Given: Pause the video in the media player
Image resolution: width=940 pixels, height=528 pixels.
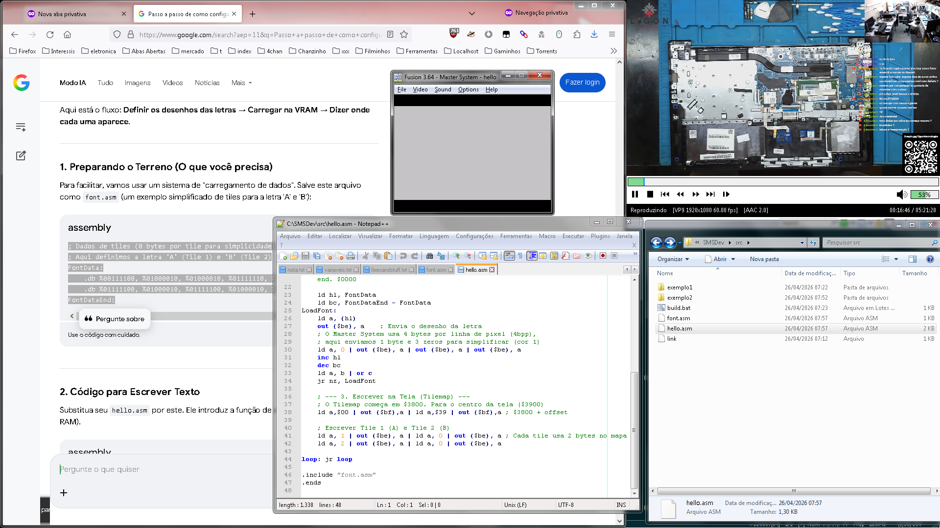Looking at the screenshot, I should (x=635, y=194).
